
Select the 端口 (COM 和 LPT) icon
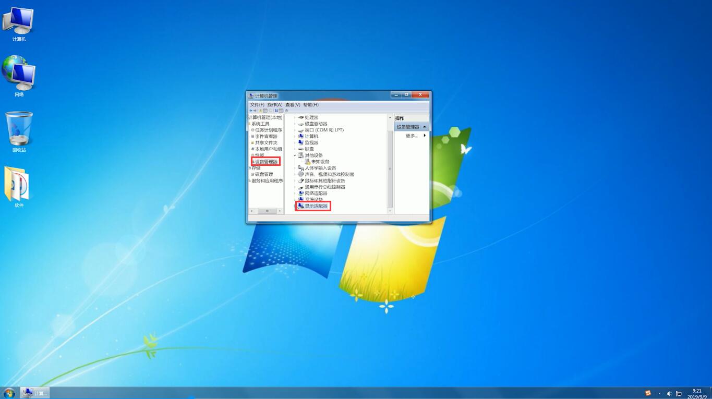[x=301, y=130]
